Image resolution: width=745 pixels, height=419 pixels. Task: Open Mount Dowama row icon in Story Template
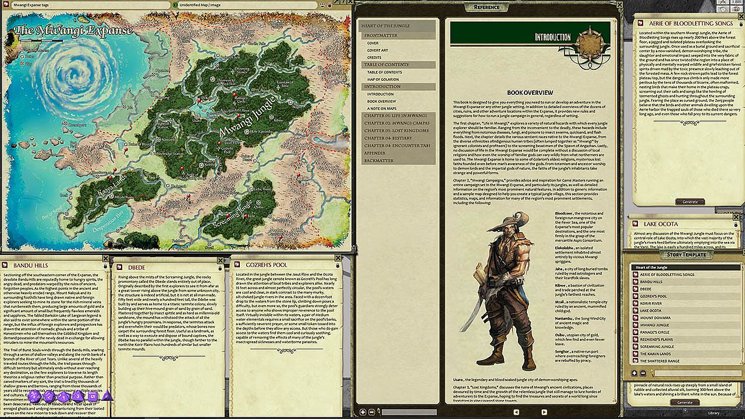click(x=636, y=318)
